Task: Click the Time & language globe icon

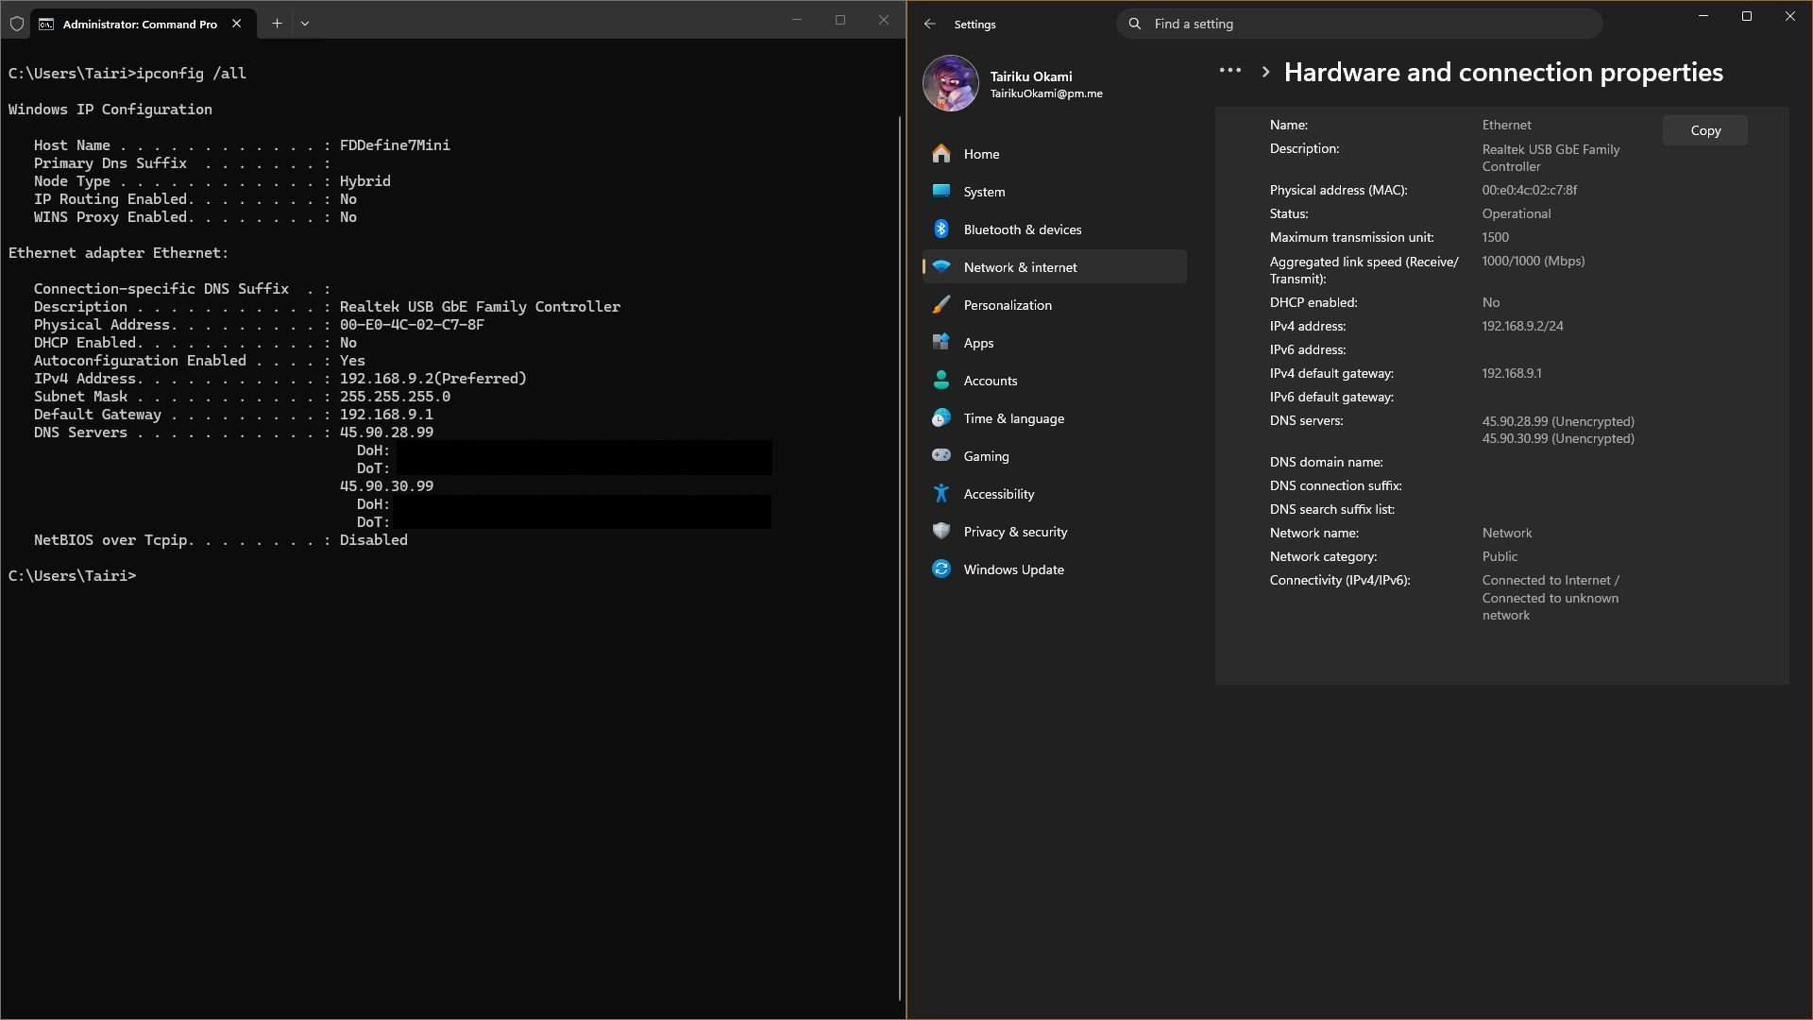Action: tap(941, 417)
